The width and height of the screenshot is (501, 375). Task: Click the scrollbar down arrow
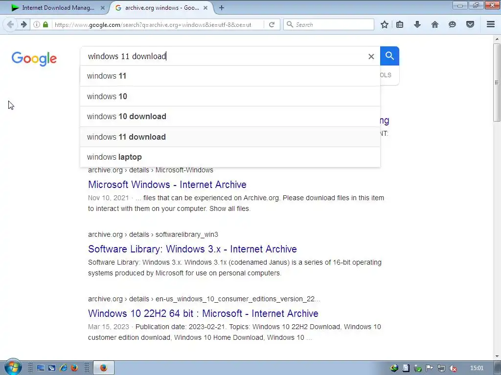pyautogui.click(x=497, y=356)
